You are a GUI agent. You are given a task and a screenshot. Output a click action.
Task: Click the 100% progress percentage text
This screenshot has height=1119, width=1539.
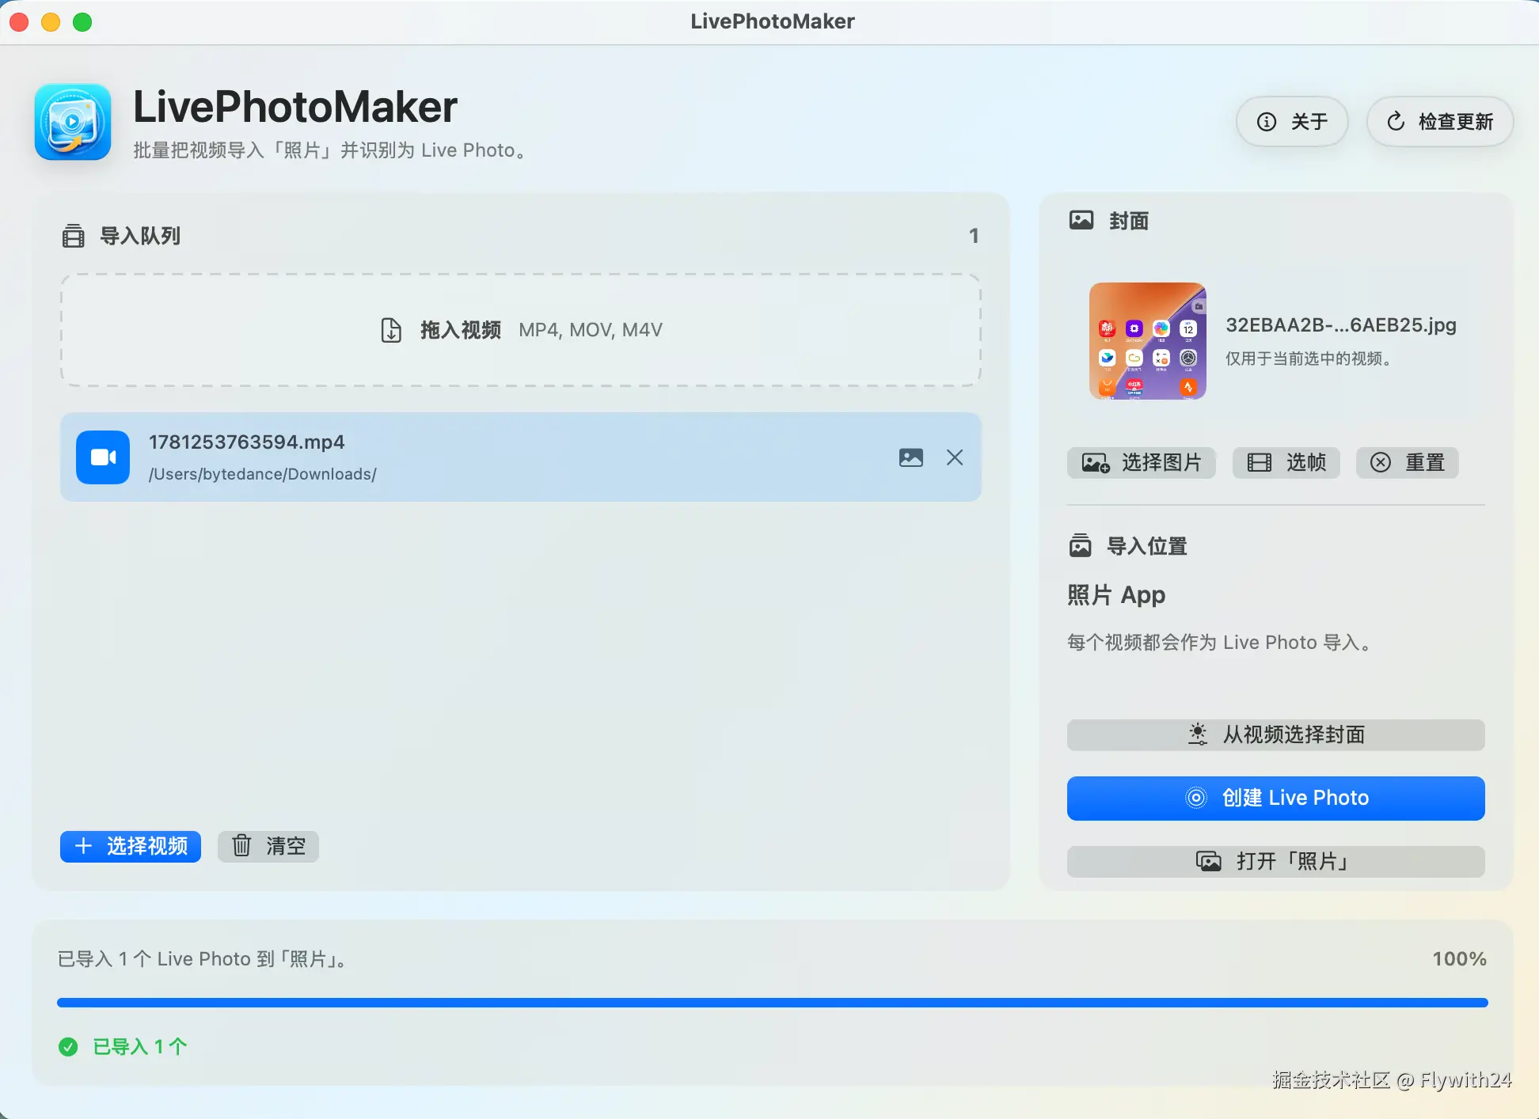(x=1460, y=959)
